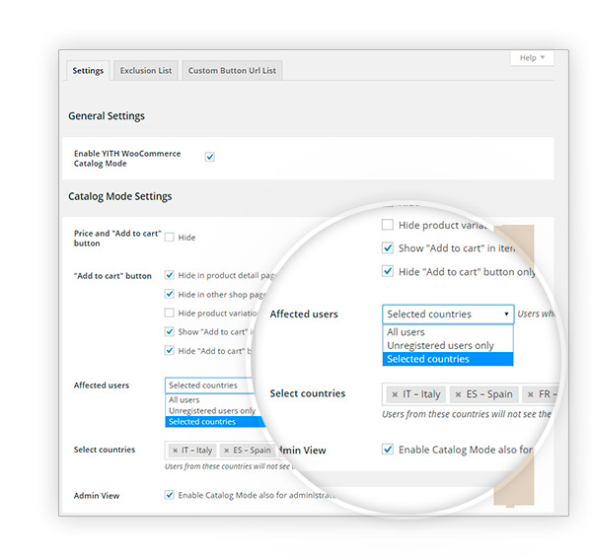Viewport: 592px width, 559px height.
Task: Select highlighted Selected countries in magnified list
Action: pos(448,359)
